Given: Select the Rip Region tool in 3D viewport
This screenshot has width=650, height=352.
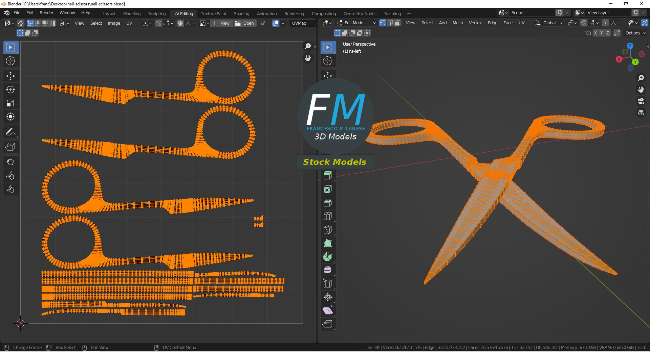Looking at the screenshot, I should tap(328, 324).
